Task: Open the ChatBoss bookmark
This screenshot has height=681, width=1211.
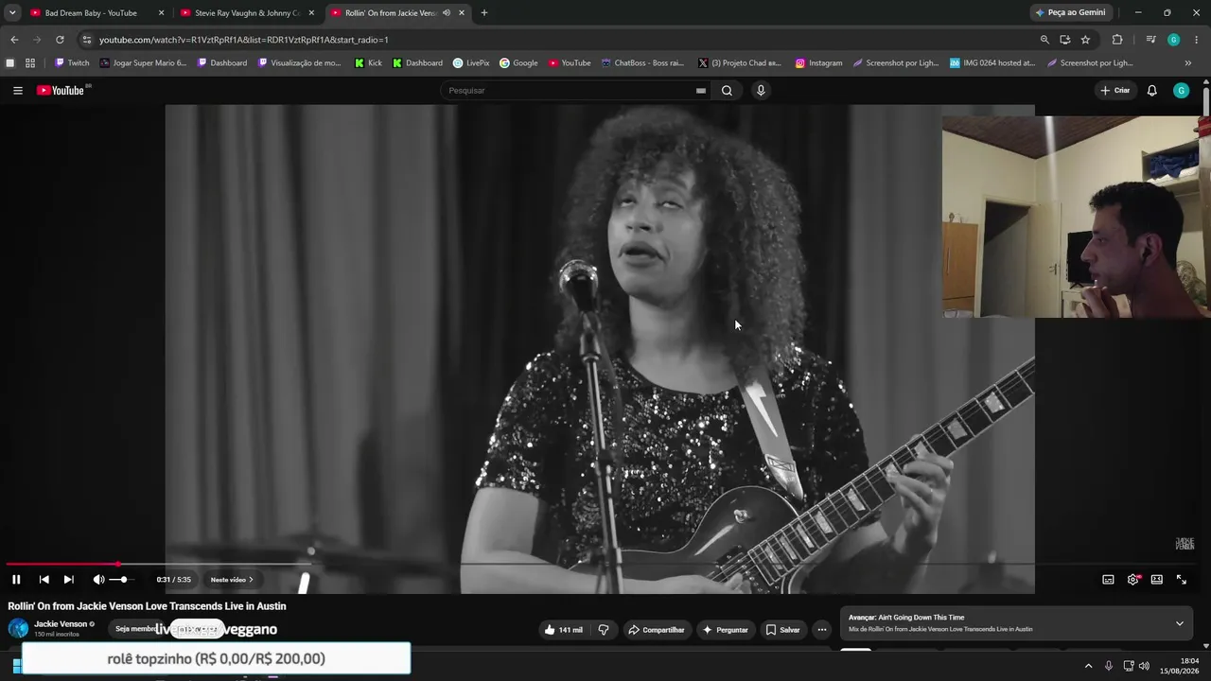Action: [x=641, y=63]
